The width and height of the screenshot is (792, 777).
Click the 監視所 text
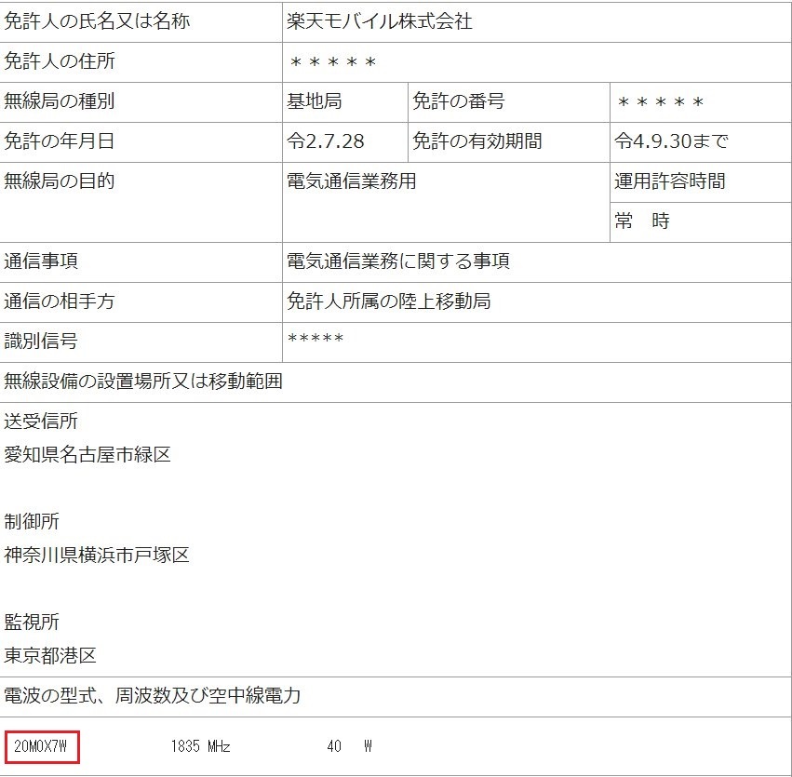[32, 622]
